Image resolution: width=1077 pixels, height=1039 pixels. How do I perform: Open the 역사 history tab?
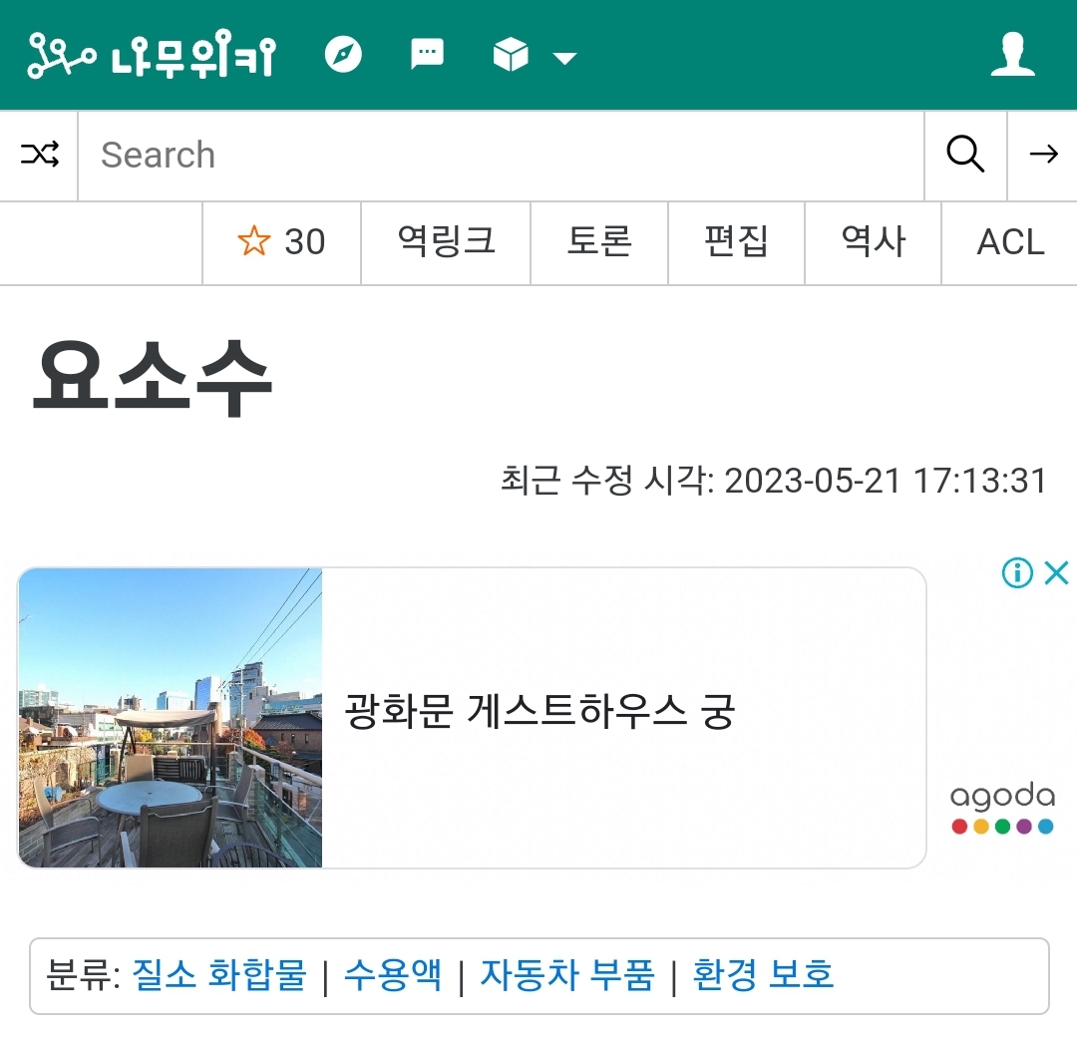pos(873,242)
